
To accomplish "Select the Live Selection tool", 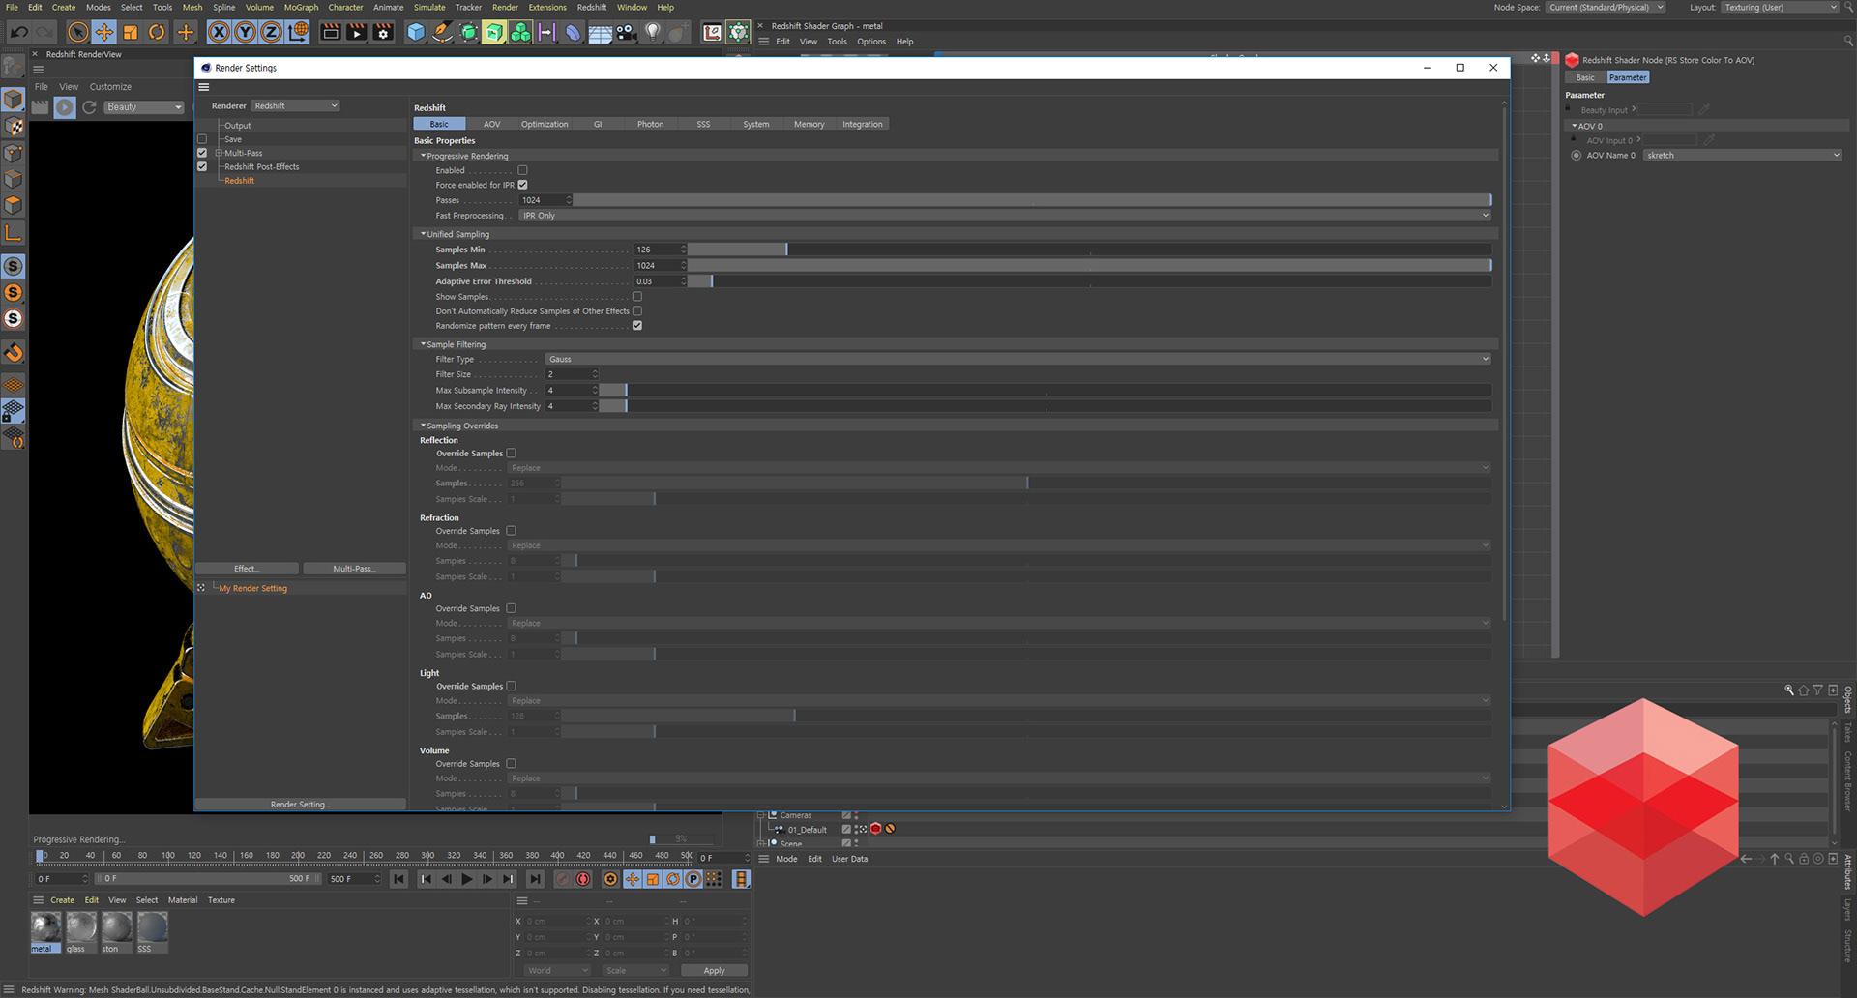I will coord(78,33).
